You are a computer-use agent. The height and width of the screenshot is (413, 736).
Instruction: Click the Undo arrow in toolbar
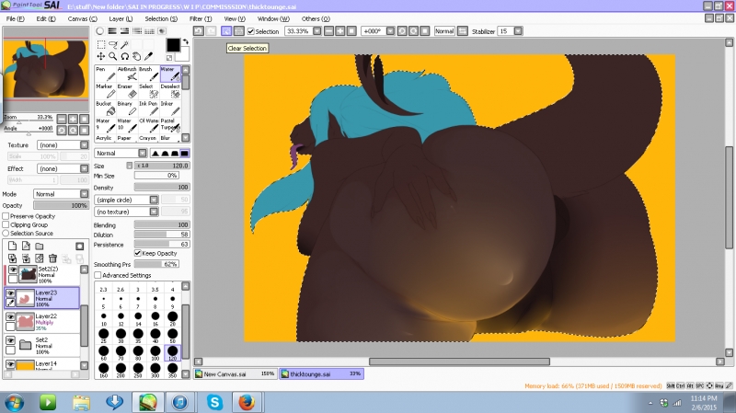coord(199,31)
